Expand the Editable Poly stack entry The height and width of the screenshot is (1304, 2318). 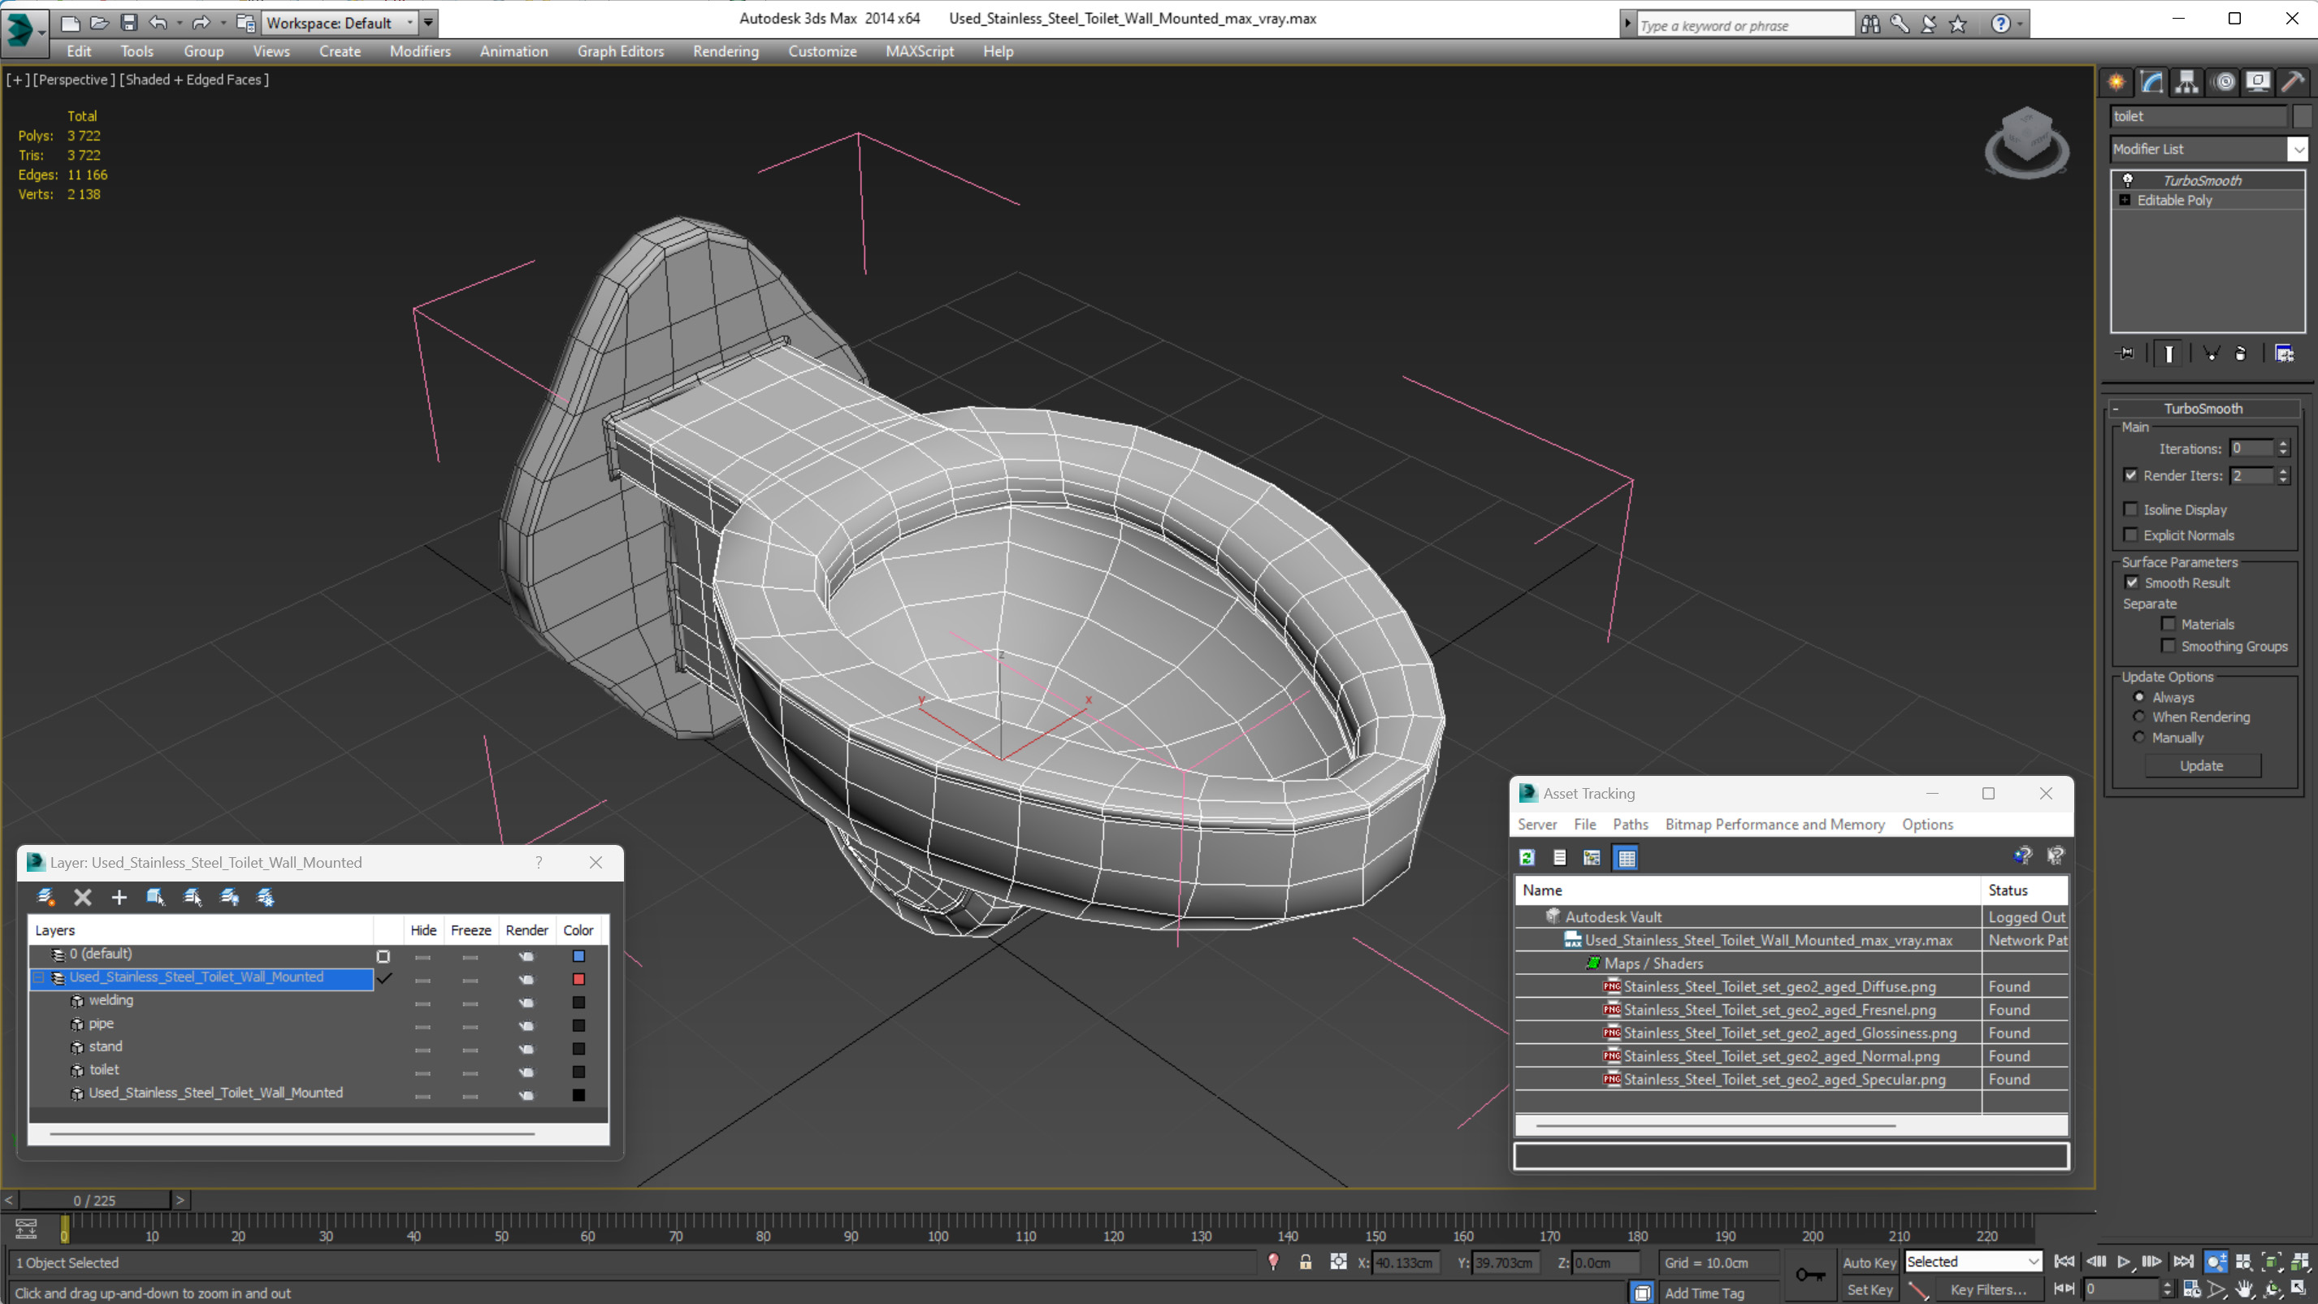click(2125, 200)
